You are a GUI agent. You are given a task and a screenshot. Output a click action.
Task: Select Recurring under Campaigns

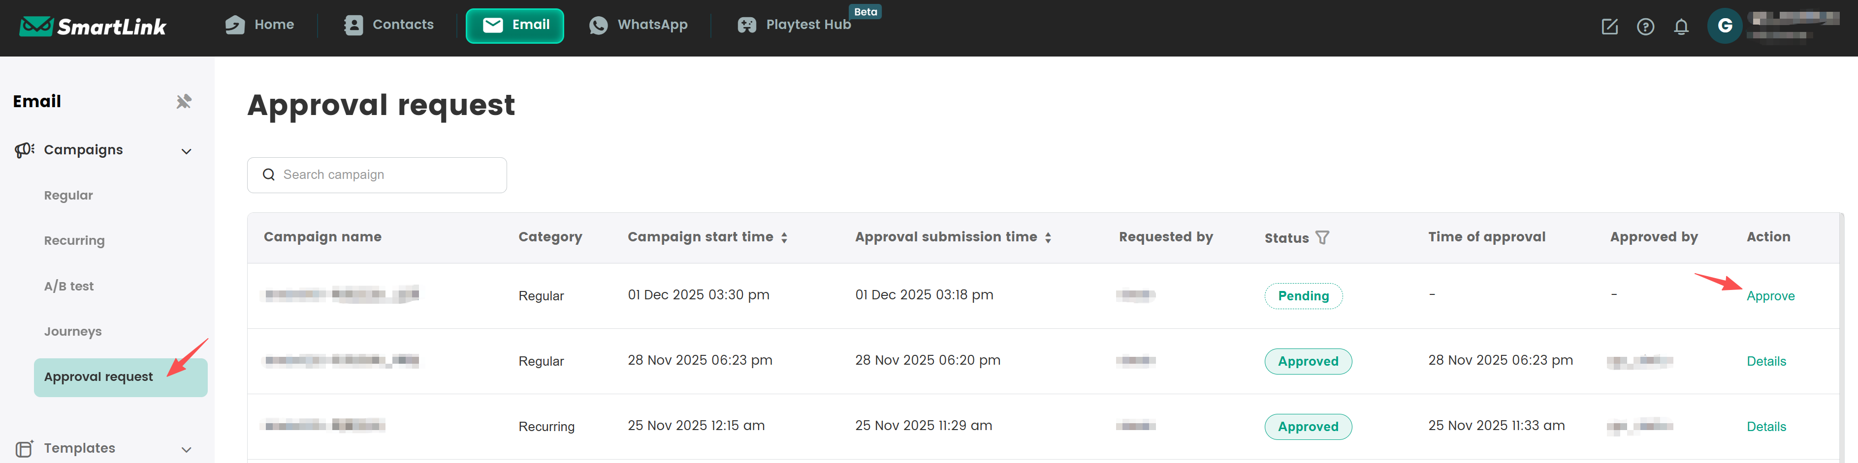pos(74,240)
